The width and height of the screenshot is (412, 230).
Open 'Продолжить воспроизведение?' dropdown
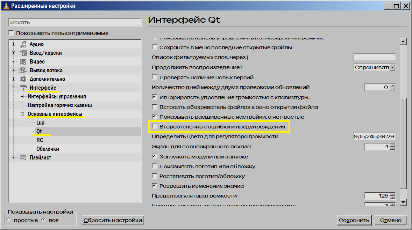(392, 67)
